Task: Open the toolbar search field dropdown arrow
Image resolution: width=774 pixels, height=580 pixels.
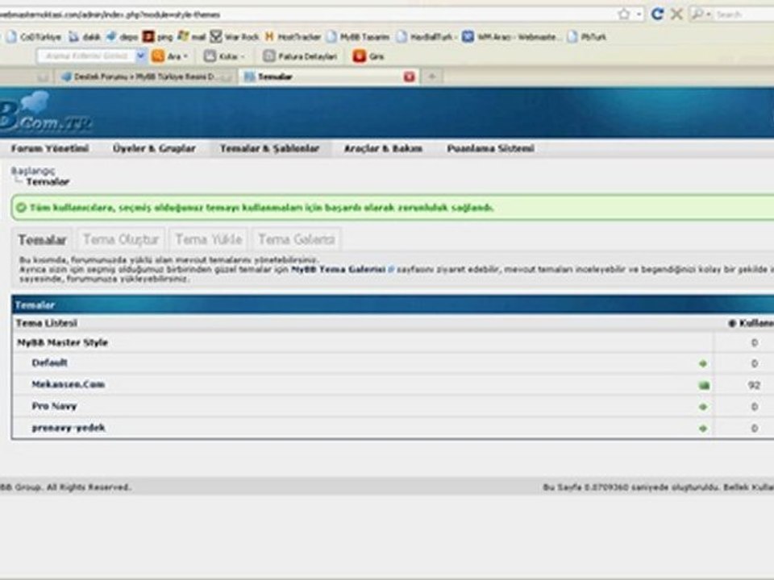Action: (x=140, y=56)
